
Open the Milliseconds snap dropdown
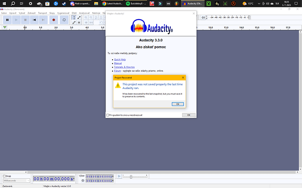(x=17, y=181)
